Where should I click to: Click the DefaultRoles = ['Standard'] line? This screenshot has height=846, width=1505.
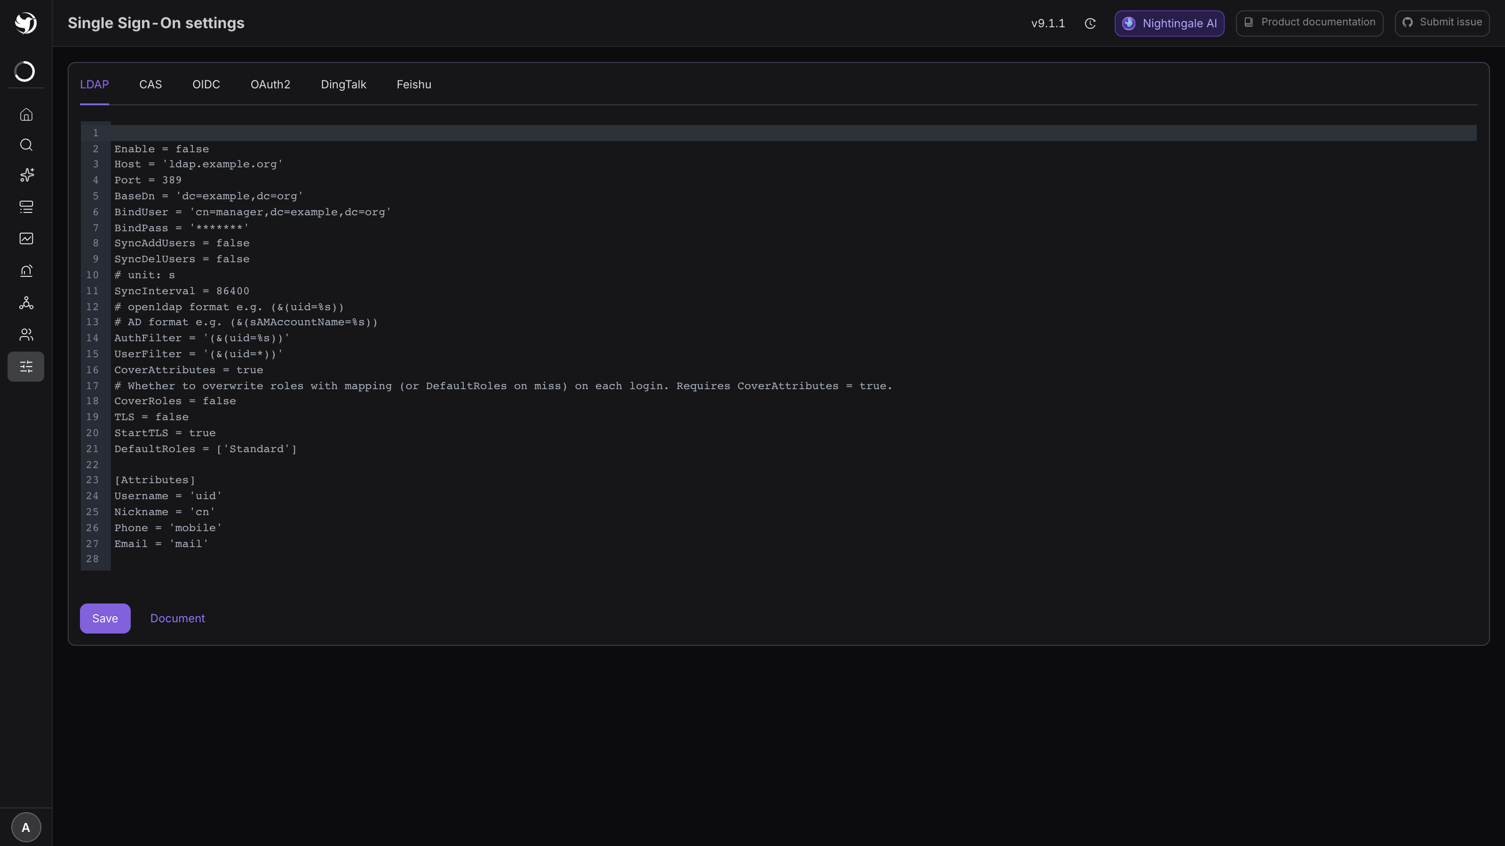[206, 448]
